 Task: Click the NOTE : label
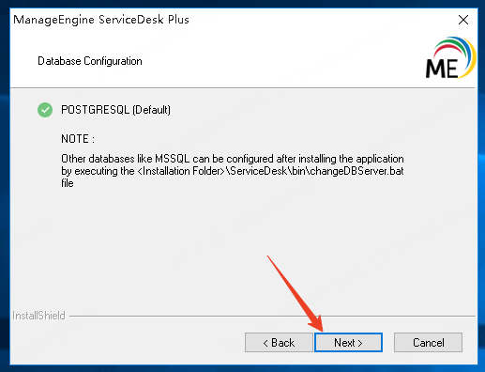click(78, 139)
